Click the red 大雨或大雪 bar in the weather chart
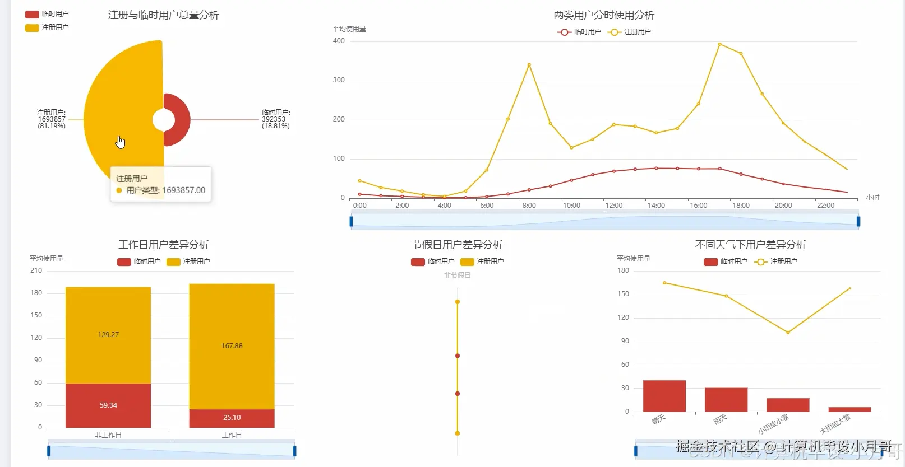The width and height of the screenshot is (905, 467). 849,410
